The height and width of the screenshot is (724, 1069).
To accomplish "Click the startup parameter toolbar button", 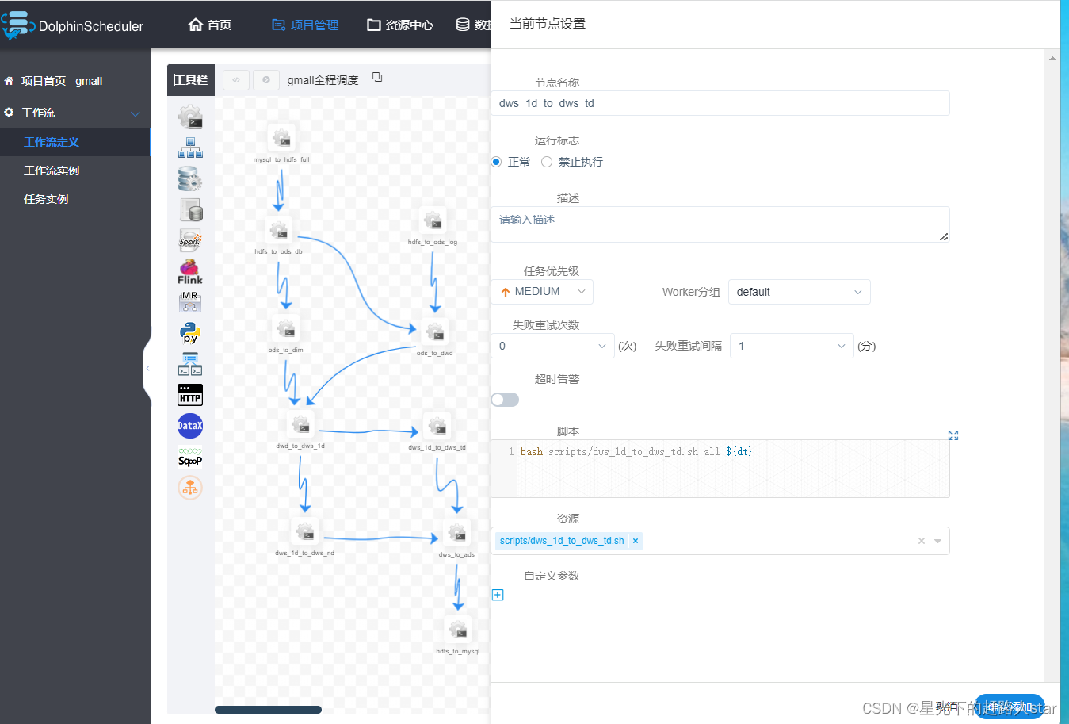I will coord(266,80).
